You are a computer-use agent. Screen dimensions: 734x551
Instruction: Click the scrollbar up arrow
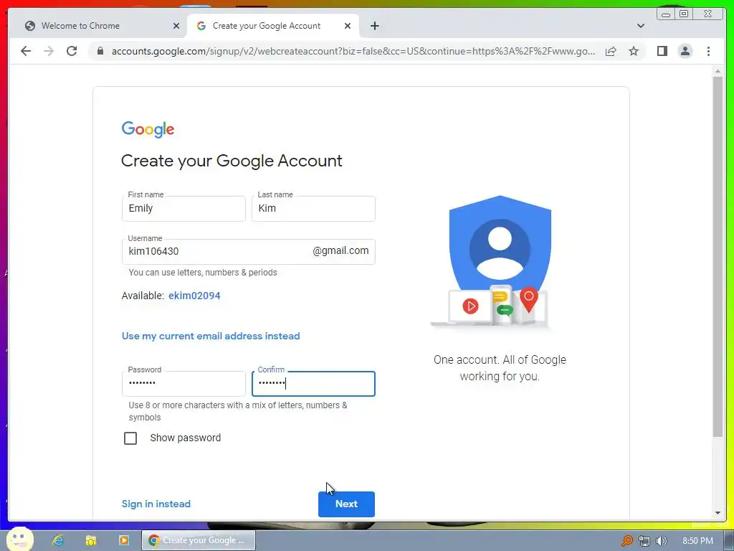coord(718,71)
